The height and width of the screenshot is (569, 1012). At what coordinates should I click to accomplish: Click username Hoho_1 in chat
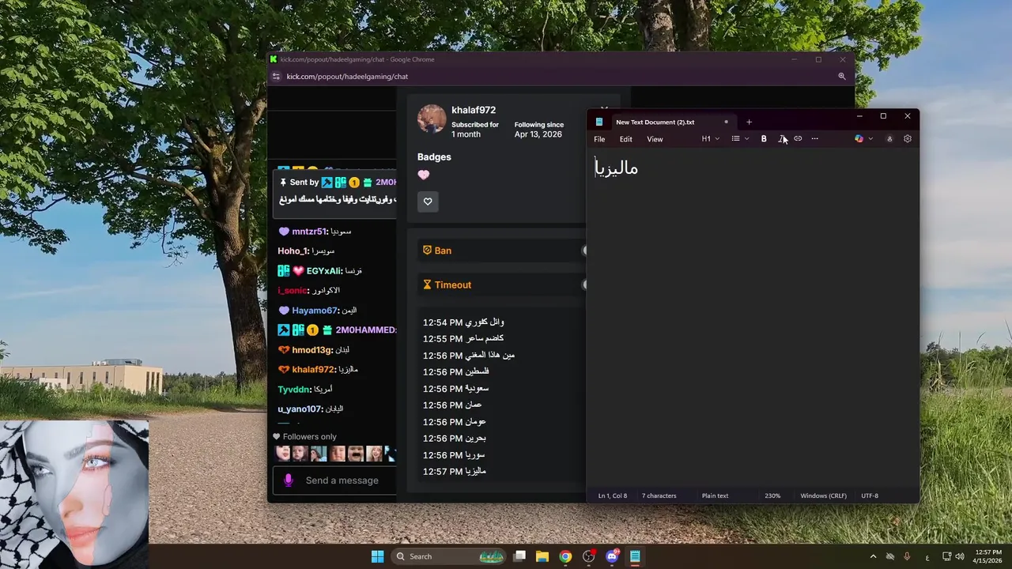293,251
